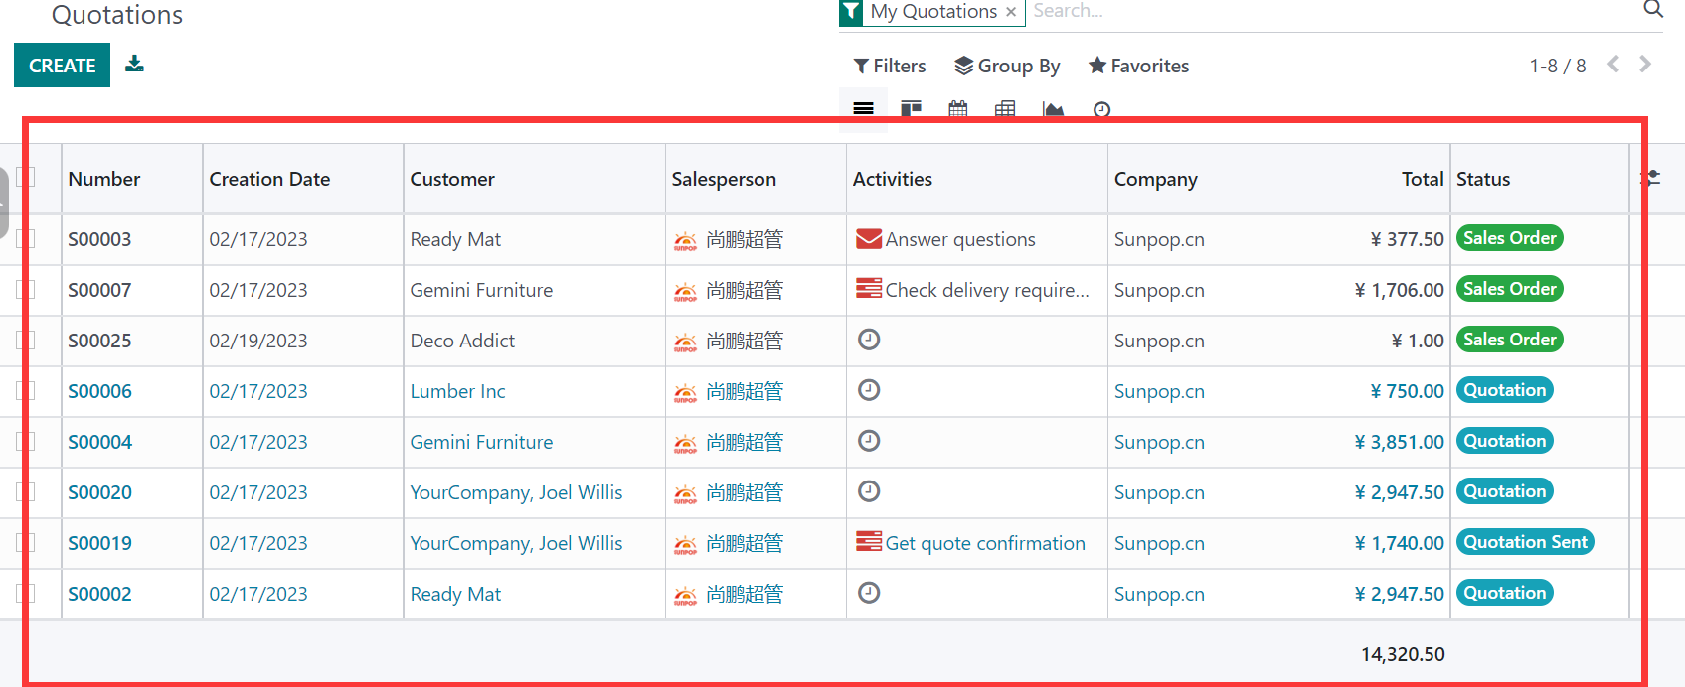Remove the My Quotations filter tag
The height and width of the screenshot is (687, 1685).
click(x=1011, y=12)
